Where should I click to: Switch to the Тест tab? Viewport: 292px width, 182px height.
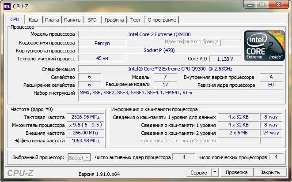click(135, 20)
